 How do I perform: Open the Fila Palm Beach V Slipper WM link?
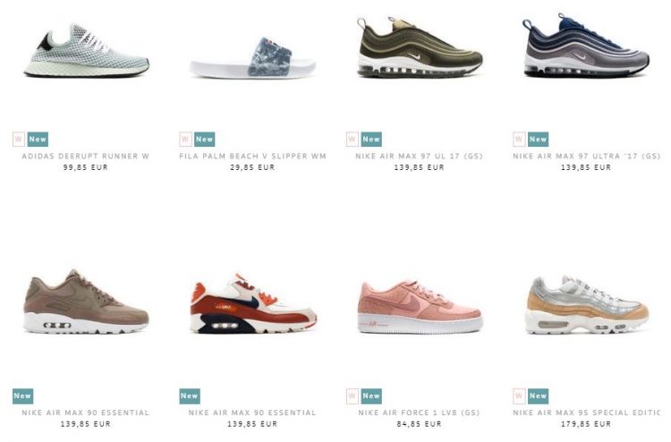pos(252,157)
